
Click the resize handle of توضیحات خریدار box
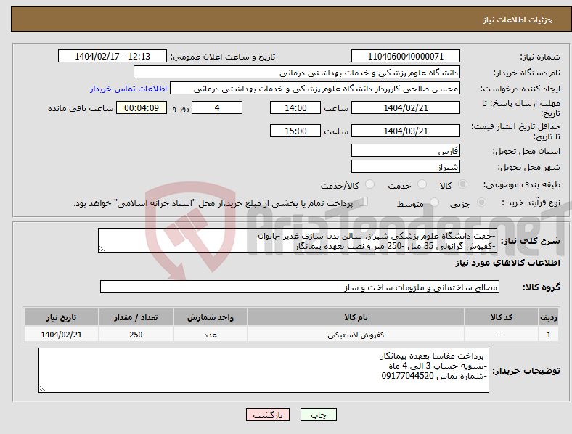click(x=42, y=389)
